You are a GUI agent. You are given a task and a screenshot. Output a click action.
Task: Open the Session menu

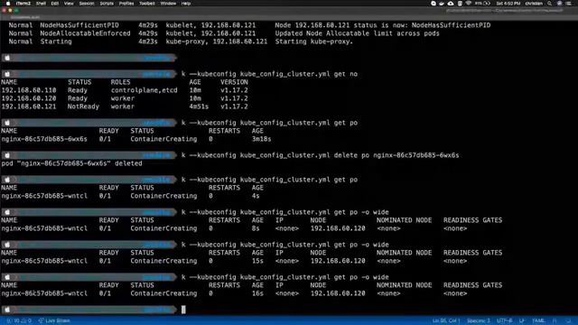coord(87,4)
